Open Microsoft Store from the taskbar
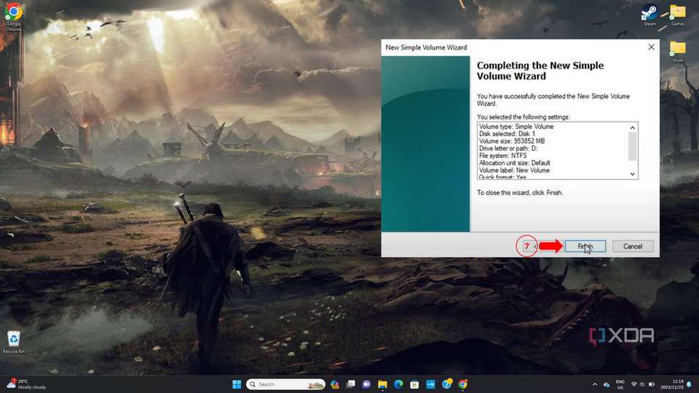The image size is (699, 393). click(x=414, y=384)
